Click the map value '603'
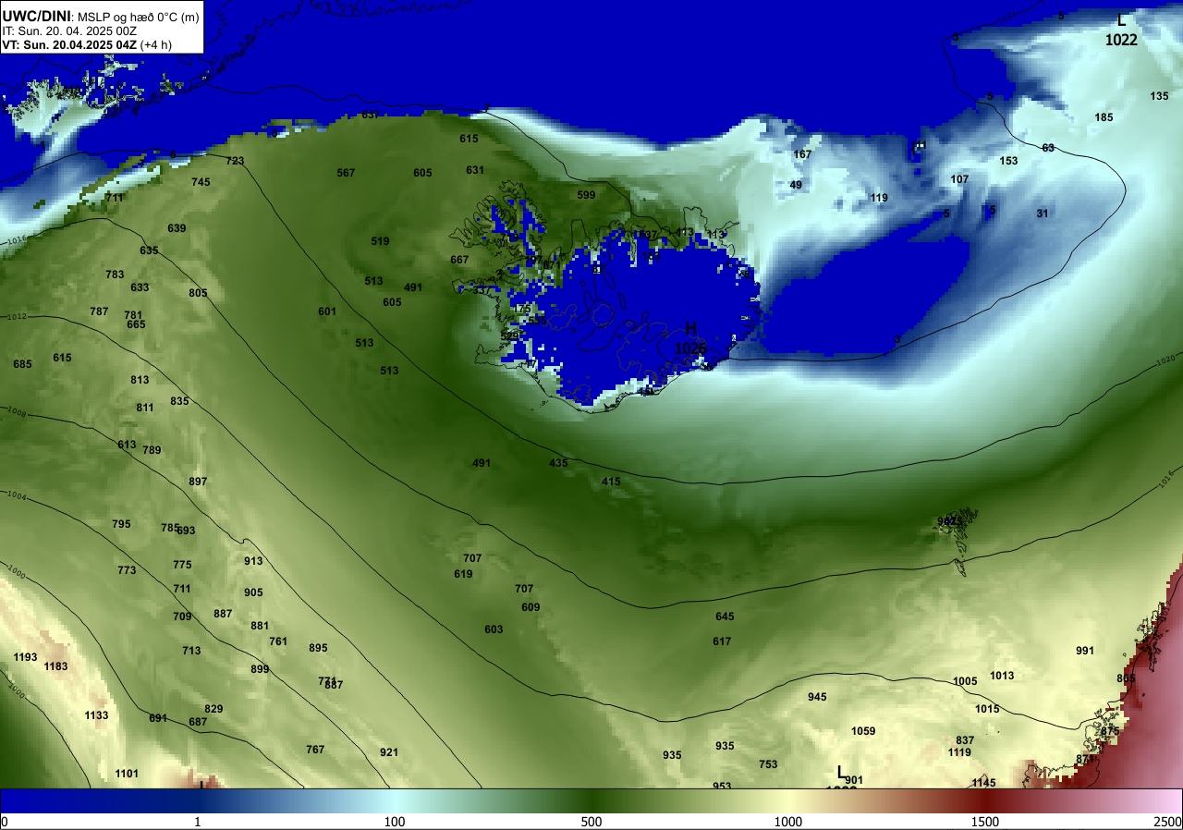This screenshot has height=830, width=1183. click(494, 629)
